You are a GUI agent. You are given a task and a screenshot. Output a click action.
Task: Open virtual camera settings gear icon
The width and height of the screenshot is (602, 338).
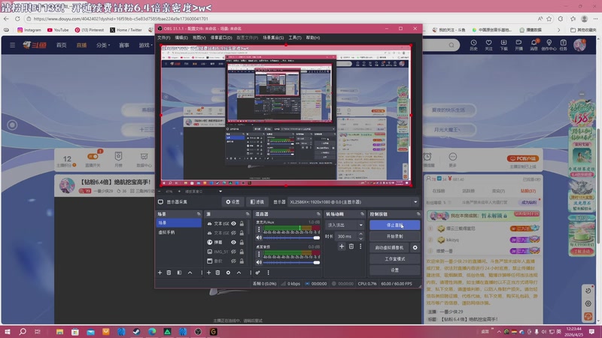tap(415, 248)
